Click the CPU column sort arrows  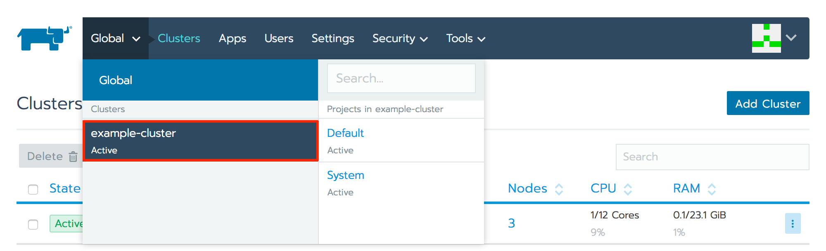(628, 189)
